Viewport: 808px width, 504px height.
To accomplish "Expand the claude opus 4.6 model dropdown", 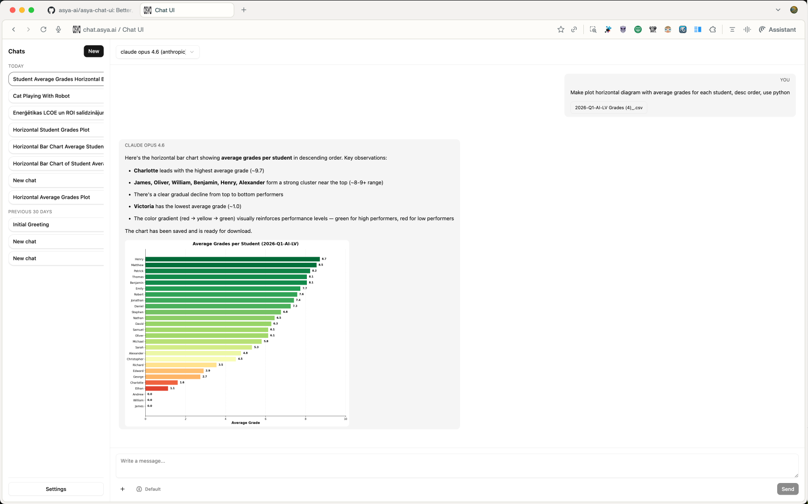I will pos(157,52).
